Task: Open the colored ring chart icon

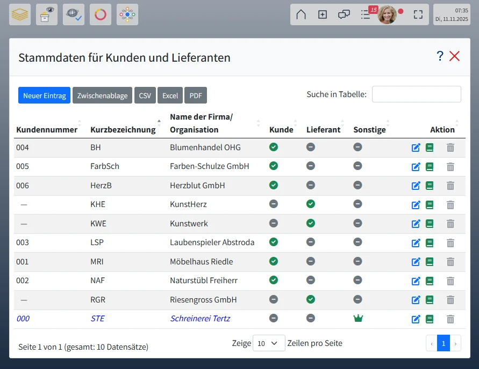Action: [101, 14]
